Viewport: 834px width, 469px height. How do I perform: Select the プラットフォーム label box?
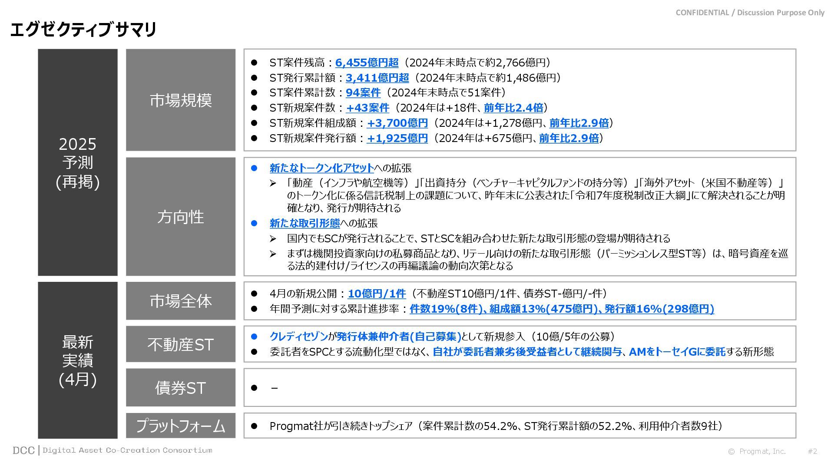tap(181, 426)
